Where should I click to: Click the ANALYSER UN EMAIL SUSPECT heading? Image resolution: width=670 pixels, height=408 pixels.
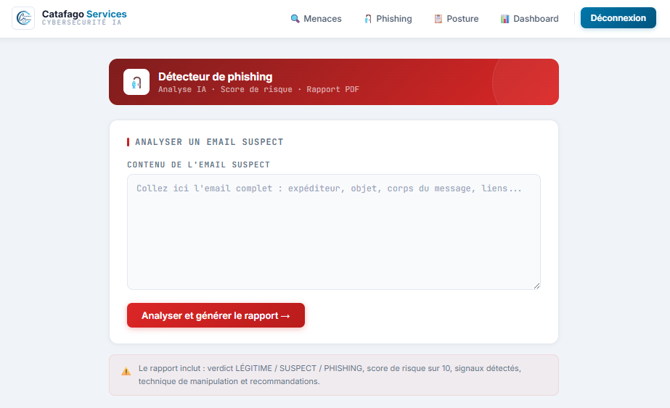point(209,142)
